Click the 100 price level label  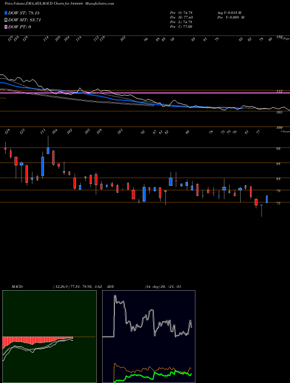[280, 128]
